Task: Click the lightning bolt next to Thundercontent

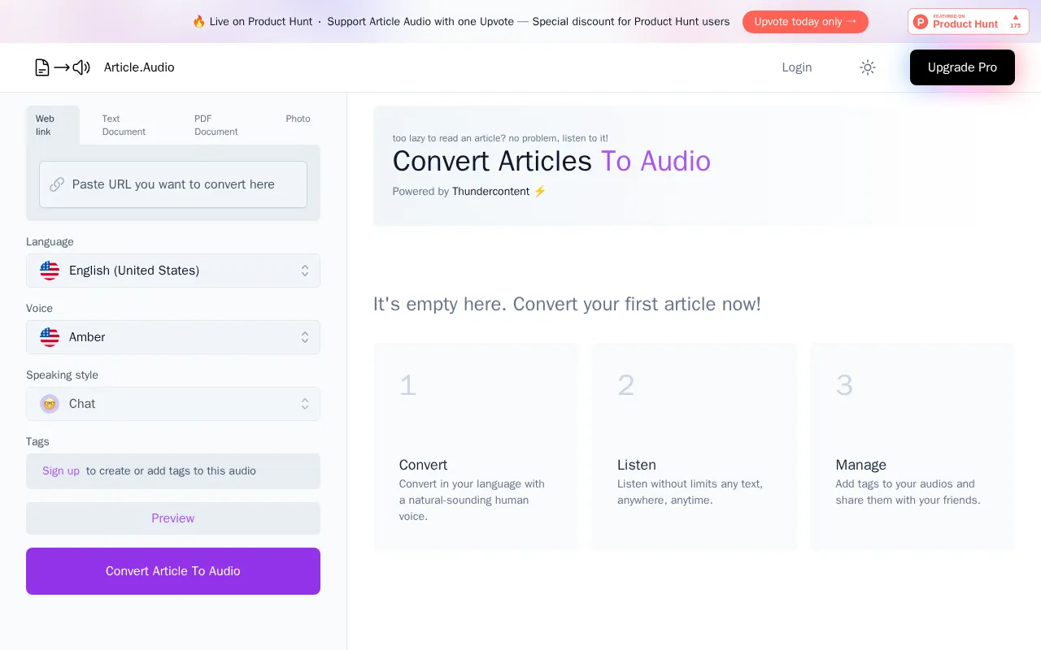Action: [540, 192]
